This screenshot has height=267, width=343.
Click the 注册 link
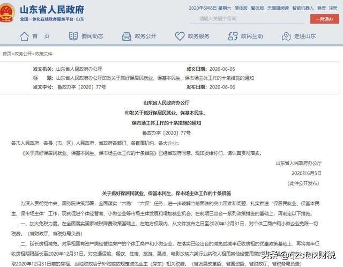333,8
